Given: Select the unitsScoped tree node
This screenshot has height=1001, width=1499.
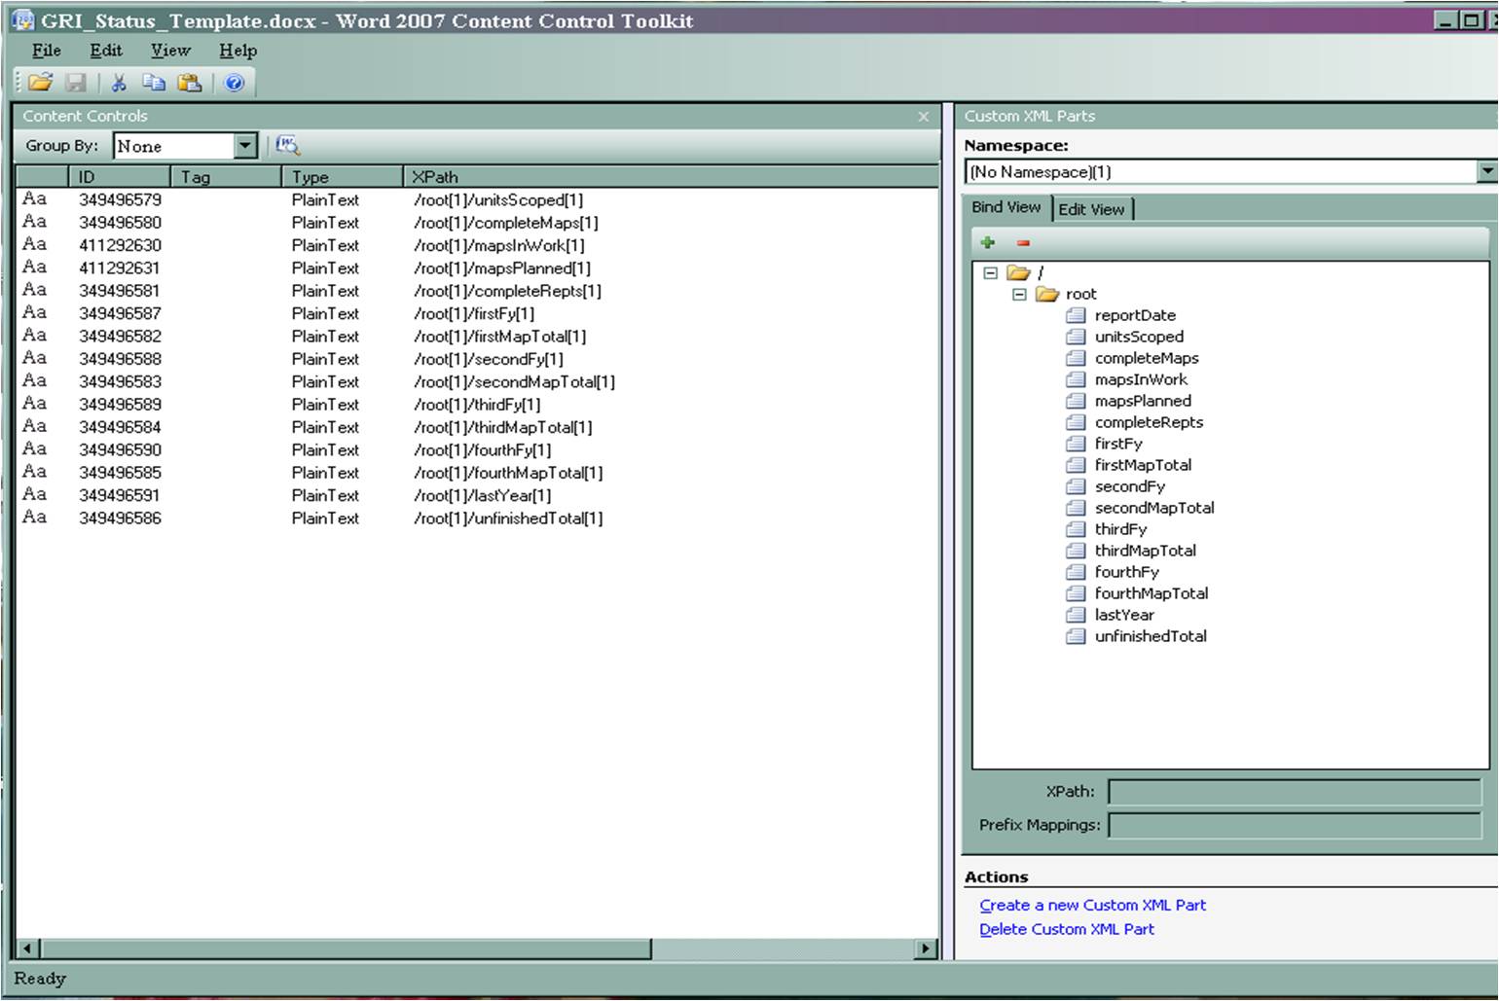Looking at the screenshot, I should tap(1139, 337).
